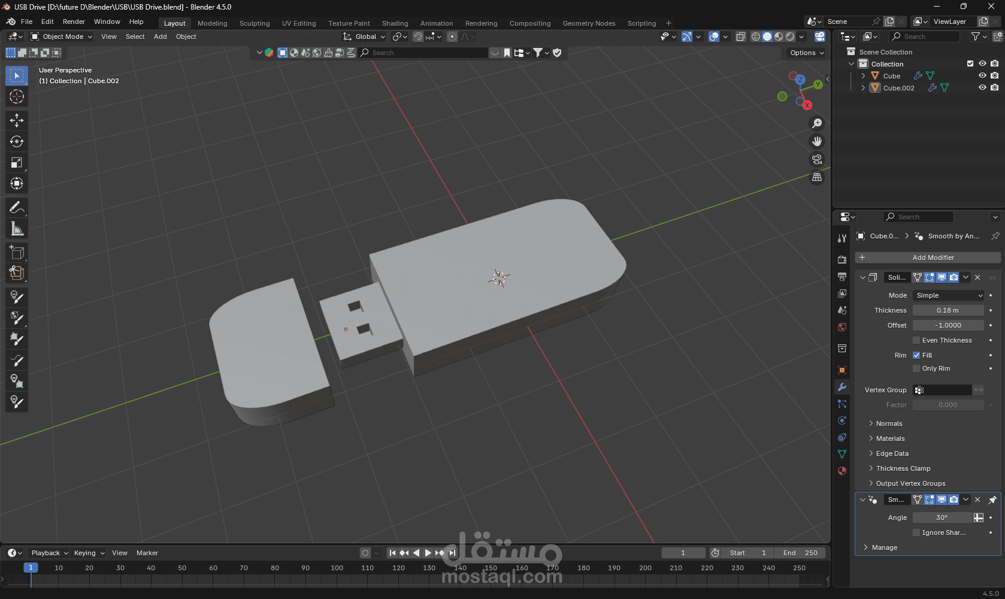Enable the Only Rim checkbox
1005x599 pixels.
(916, 368)
